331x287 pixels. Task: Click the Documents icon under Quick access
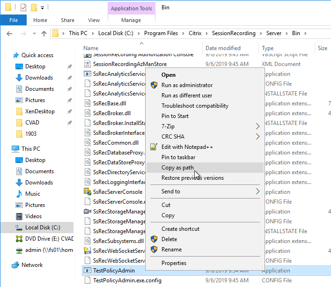tap(19, 89)
